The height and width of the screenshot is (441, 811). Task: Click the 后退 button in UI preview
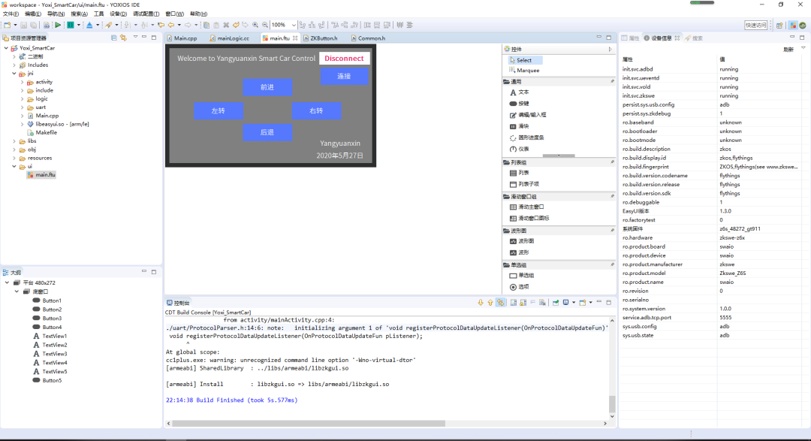point(267,132)
